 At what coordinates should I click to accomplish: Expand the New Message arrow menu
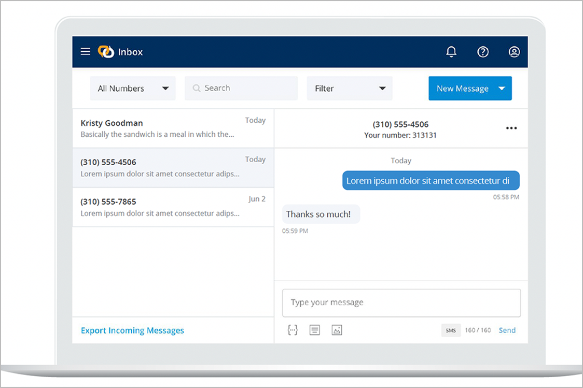pyautogui.click(x=502, y=89)
